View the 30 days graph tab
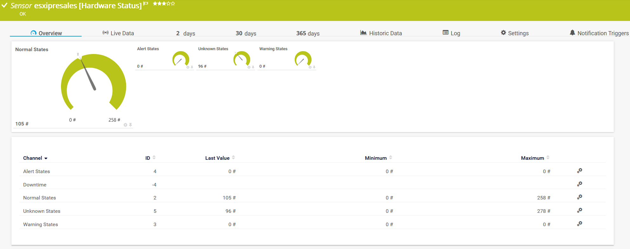Viewport: 630px width, 249px height. coord(246,33)
